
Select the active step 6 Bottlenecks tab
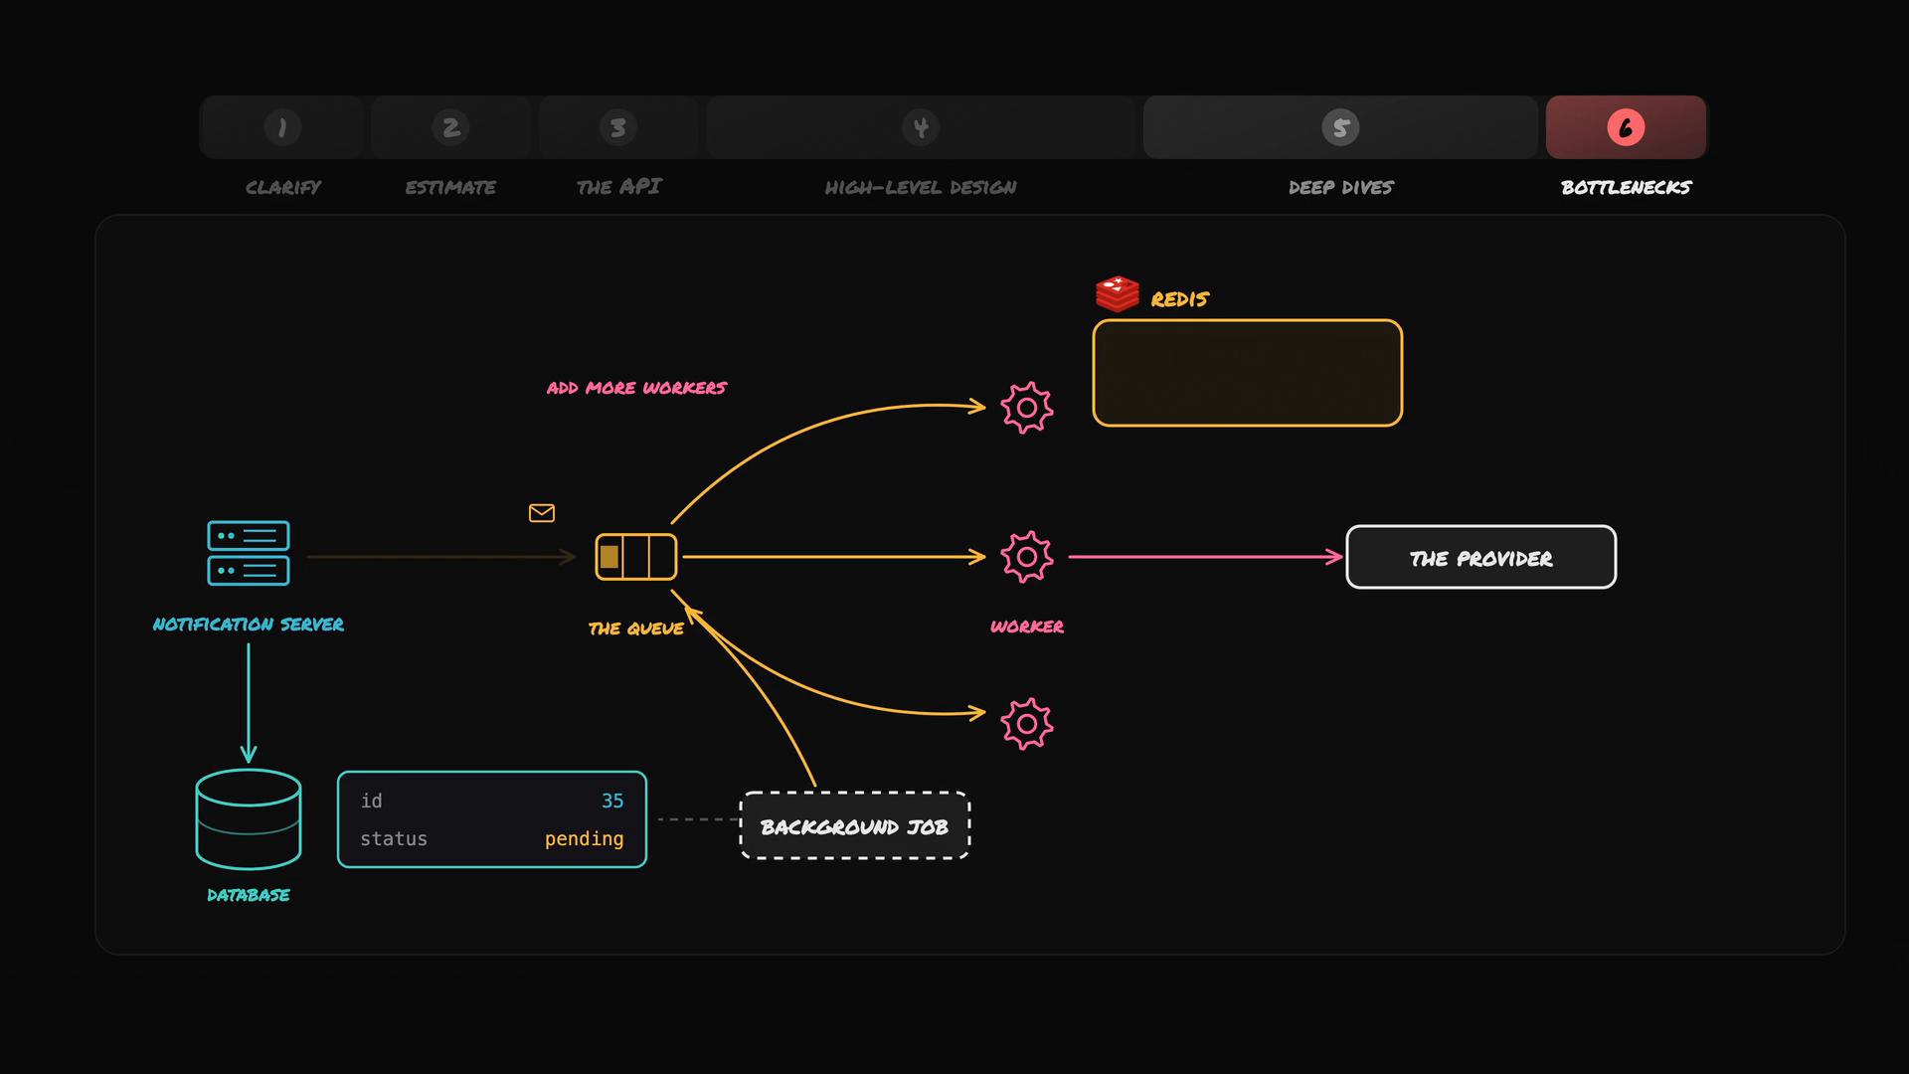[x=1626, y=127]
